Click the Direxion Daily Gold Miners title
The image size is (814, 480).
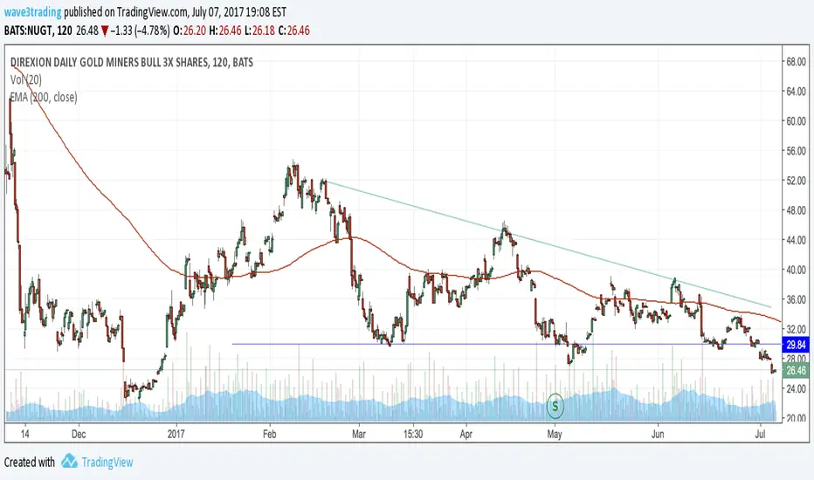tap(132, 62)
